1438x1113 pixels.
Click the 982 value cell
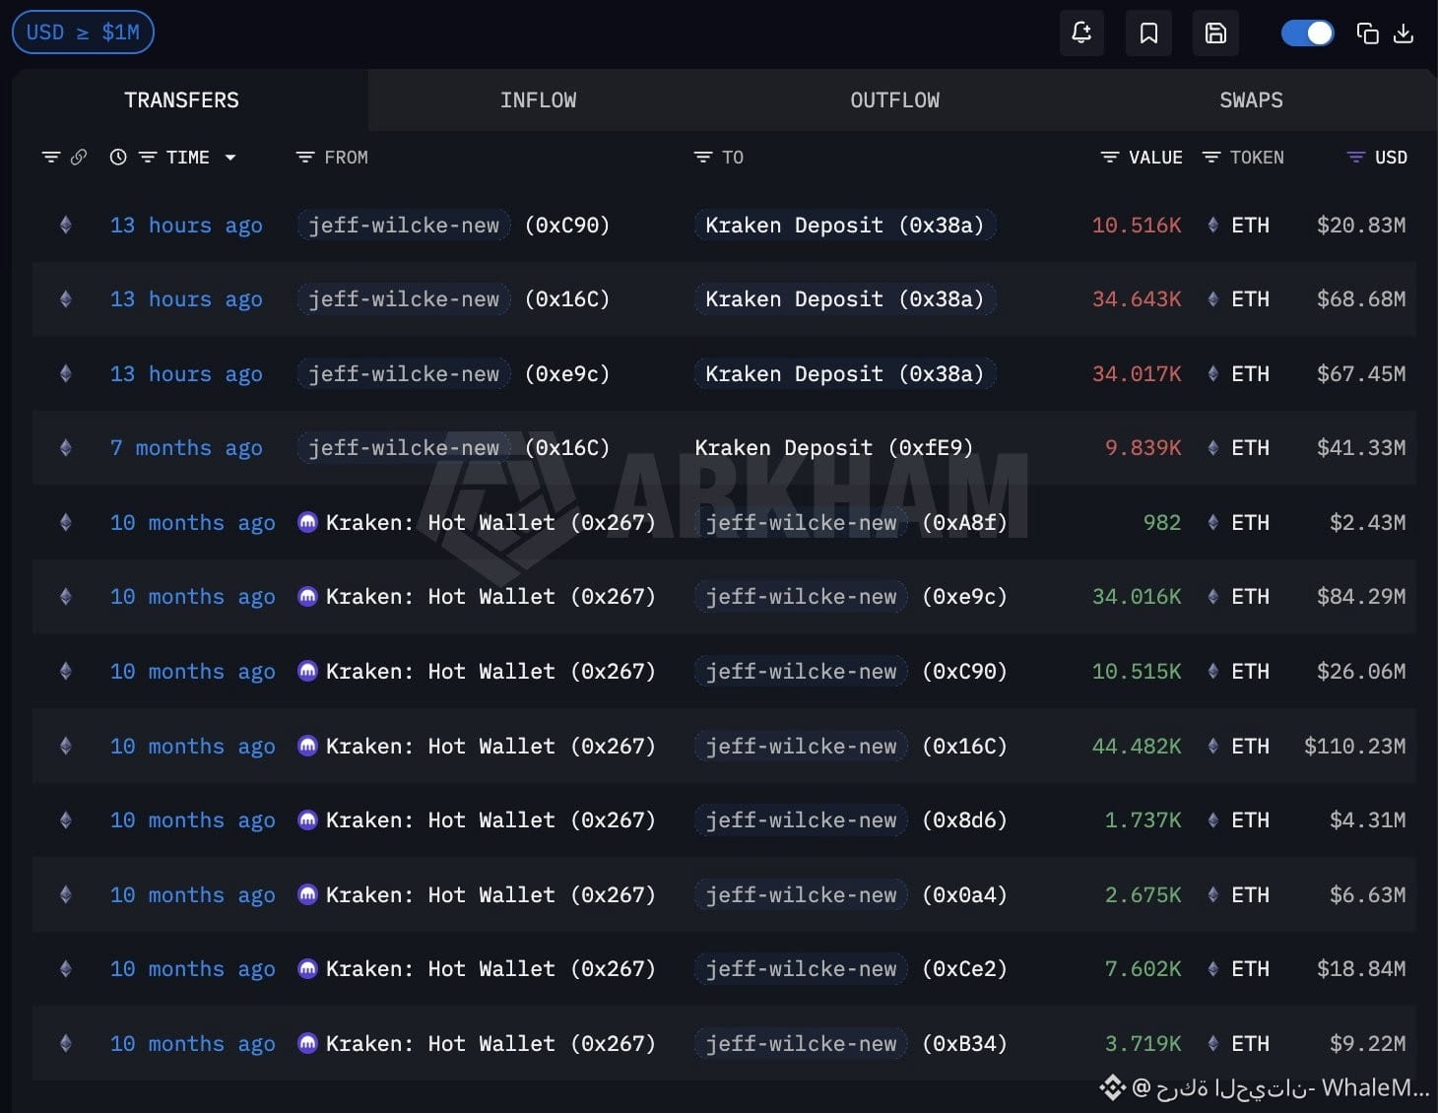(x=1162, y=522)
